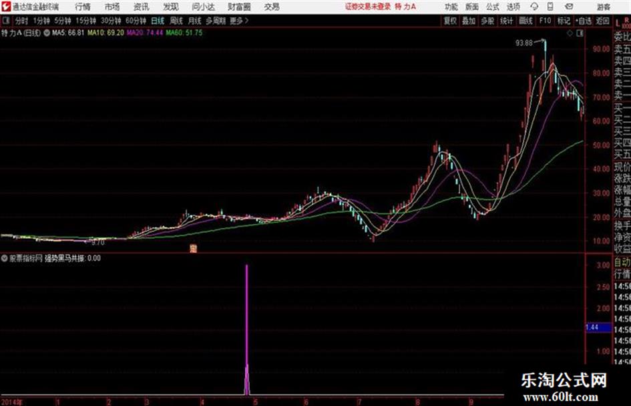Toggle the side panel icon beside the diamond
Image resolution: width=631 pixels, height=406 pixels.
(x=580, y=33)
